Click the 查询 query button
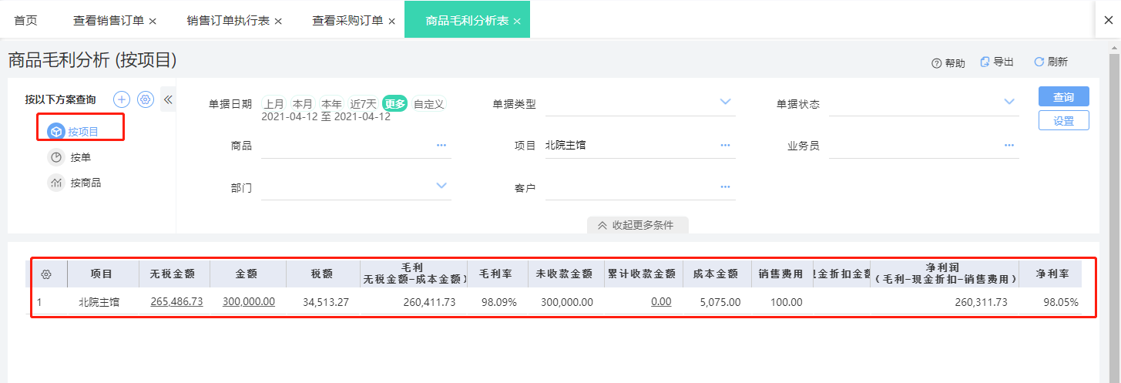This screenshot has height=383, width=1121. click(1063, 97)
